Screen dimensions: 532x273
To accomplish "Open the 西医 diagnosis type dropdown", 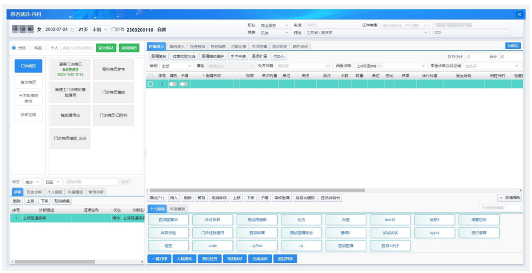I will click(x=52, y=182).
